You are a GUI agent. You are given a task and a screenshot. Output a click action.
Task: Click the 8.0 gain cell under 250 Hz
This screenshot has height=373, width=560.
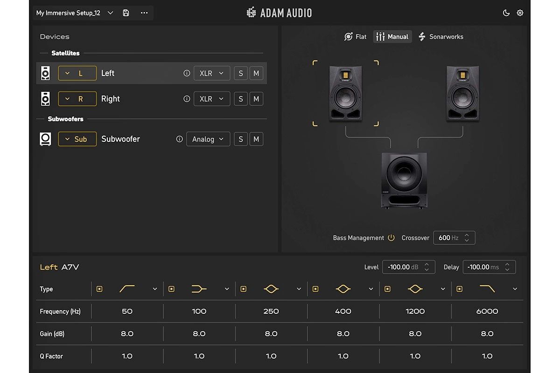click(271, 334)
